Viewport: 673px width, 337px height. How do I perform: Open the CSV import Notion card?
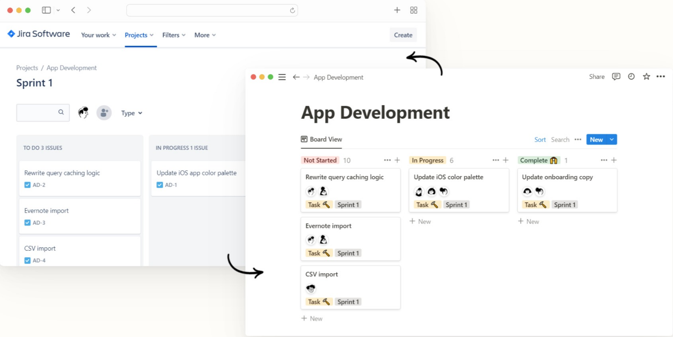(x=350, y=287)
